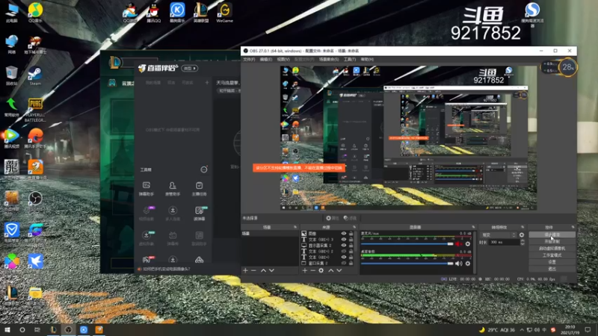
Task: Adjust transition duration stepper arrows
Action: (523, 242)
